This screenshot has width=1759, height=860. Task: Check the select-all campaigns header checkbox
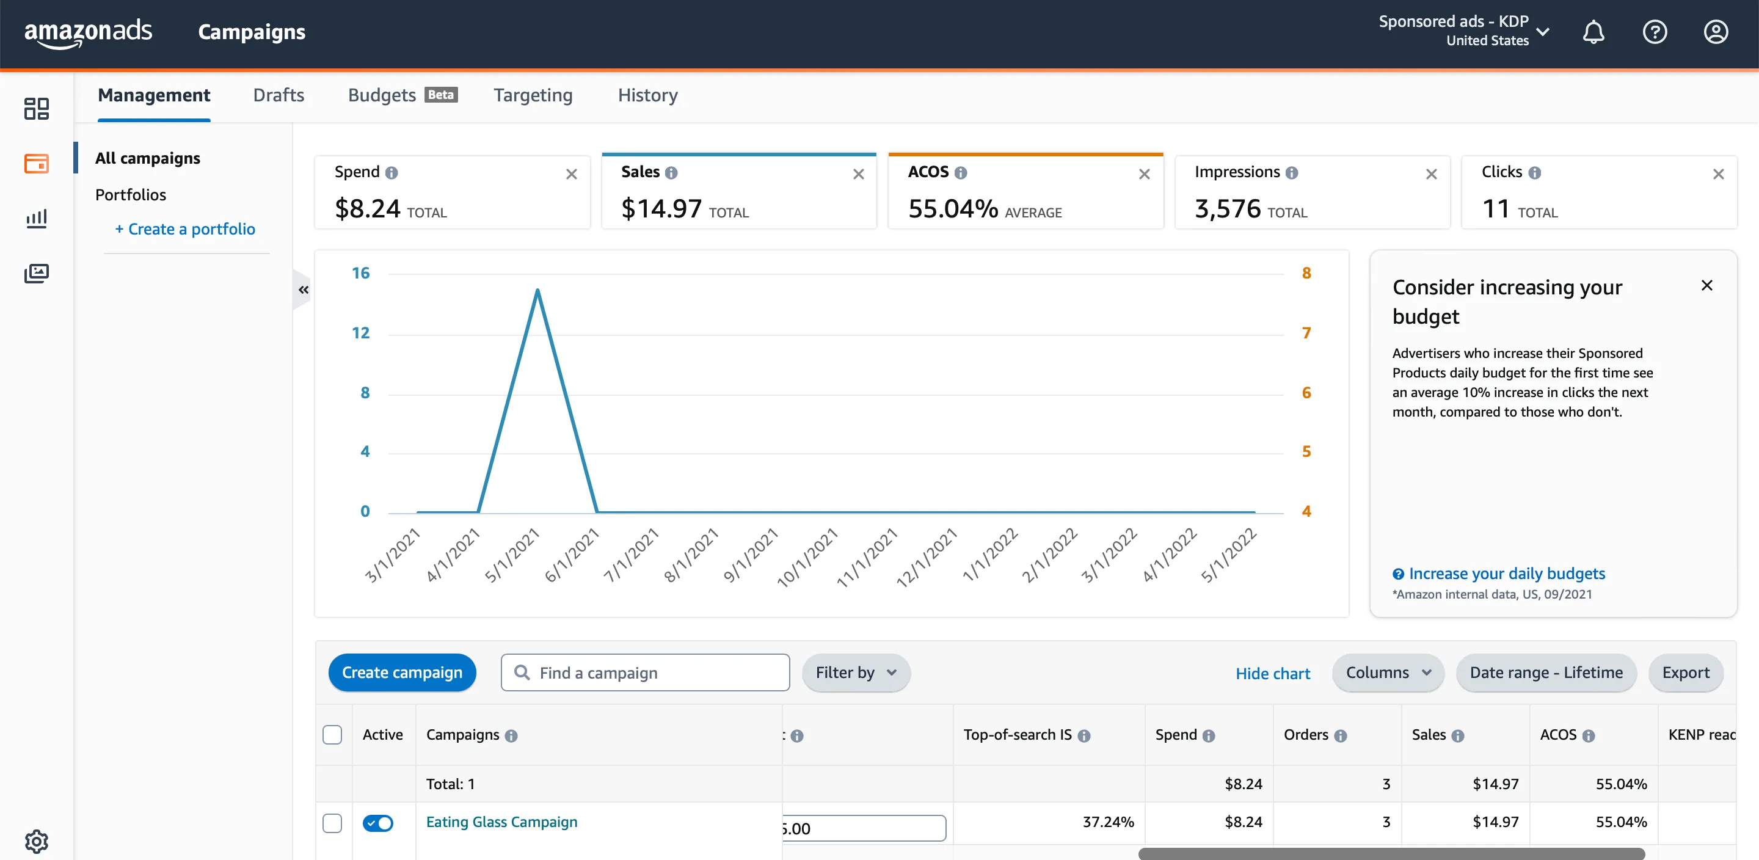tap(332, 734)
